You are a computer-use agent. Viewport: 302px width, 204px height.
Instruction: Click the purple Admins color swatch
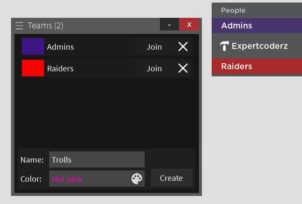point(33,46)
